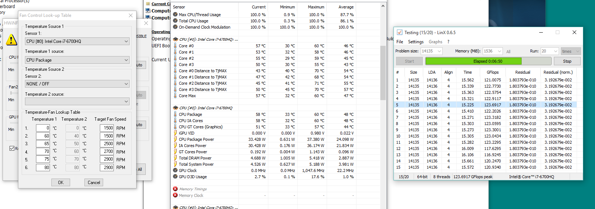Open the LinX Run count dropdown
595x209 pixels.
549,51
